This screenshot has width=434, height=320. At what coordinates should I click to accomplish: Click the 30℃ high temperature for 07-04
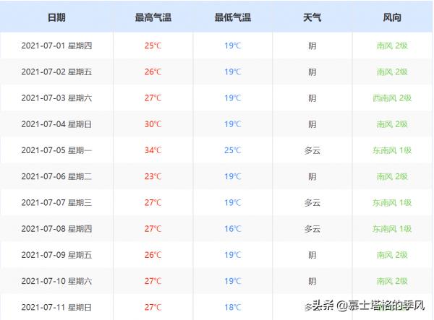tap(153, 124)
